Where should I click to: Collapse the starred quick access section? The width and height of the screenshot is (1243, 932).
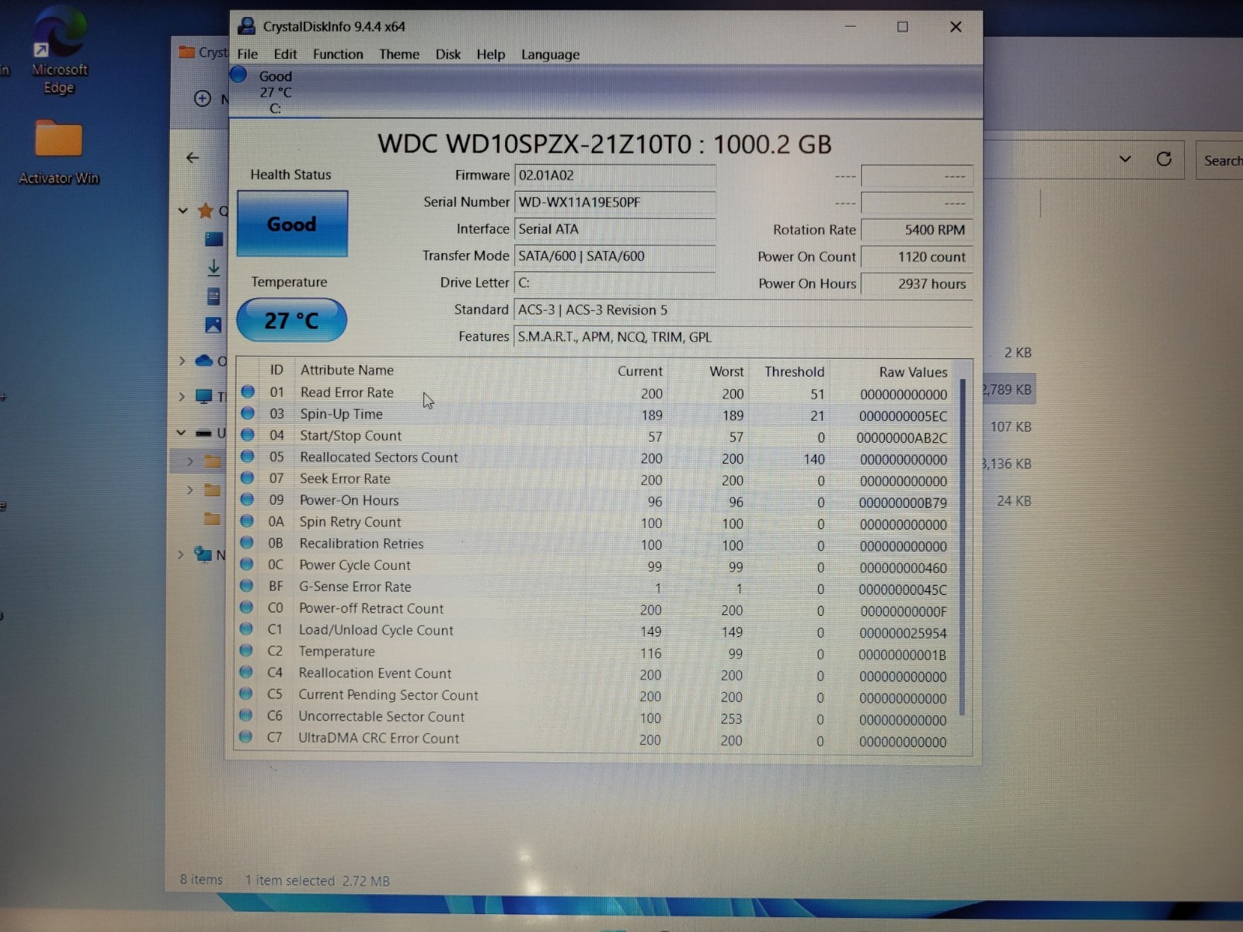183,210
